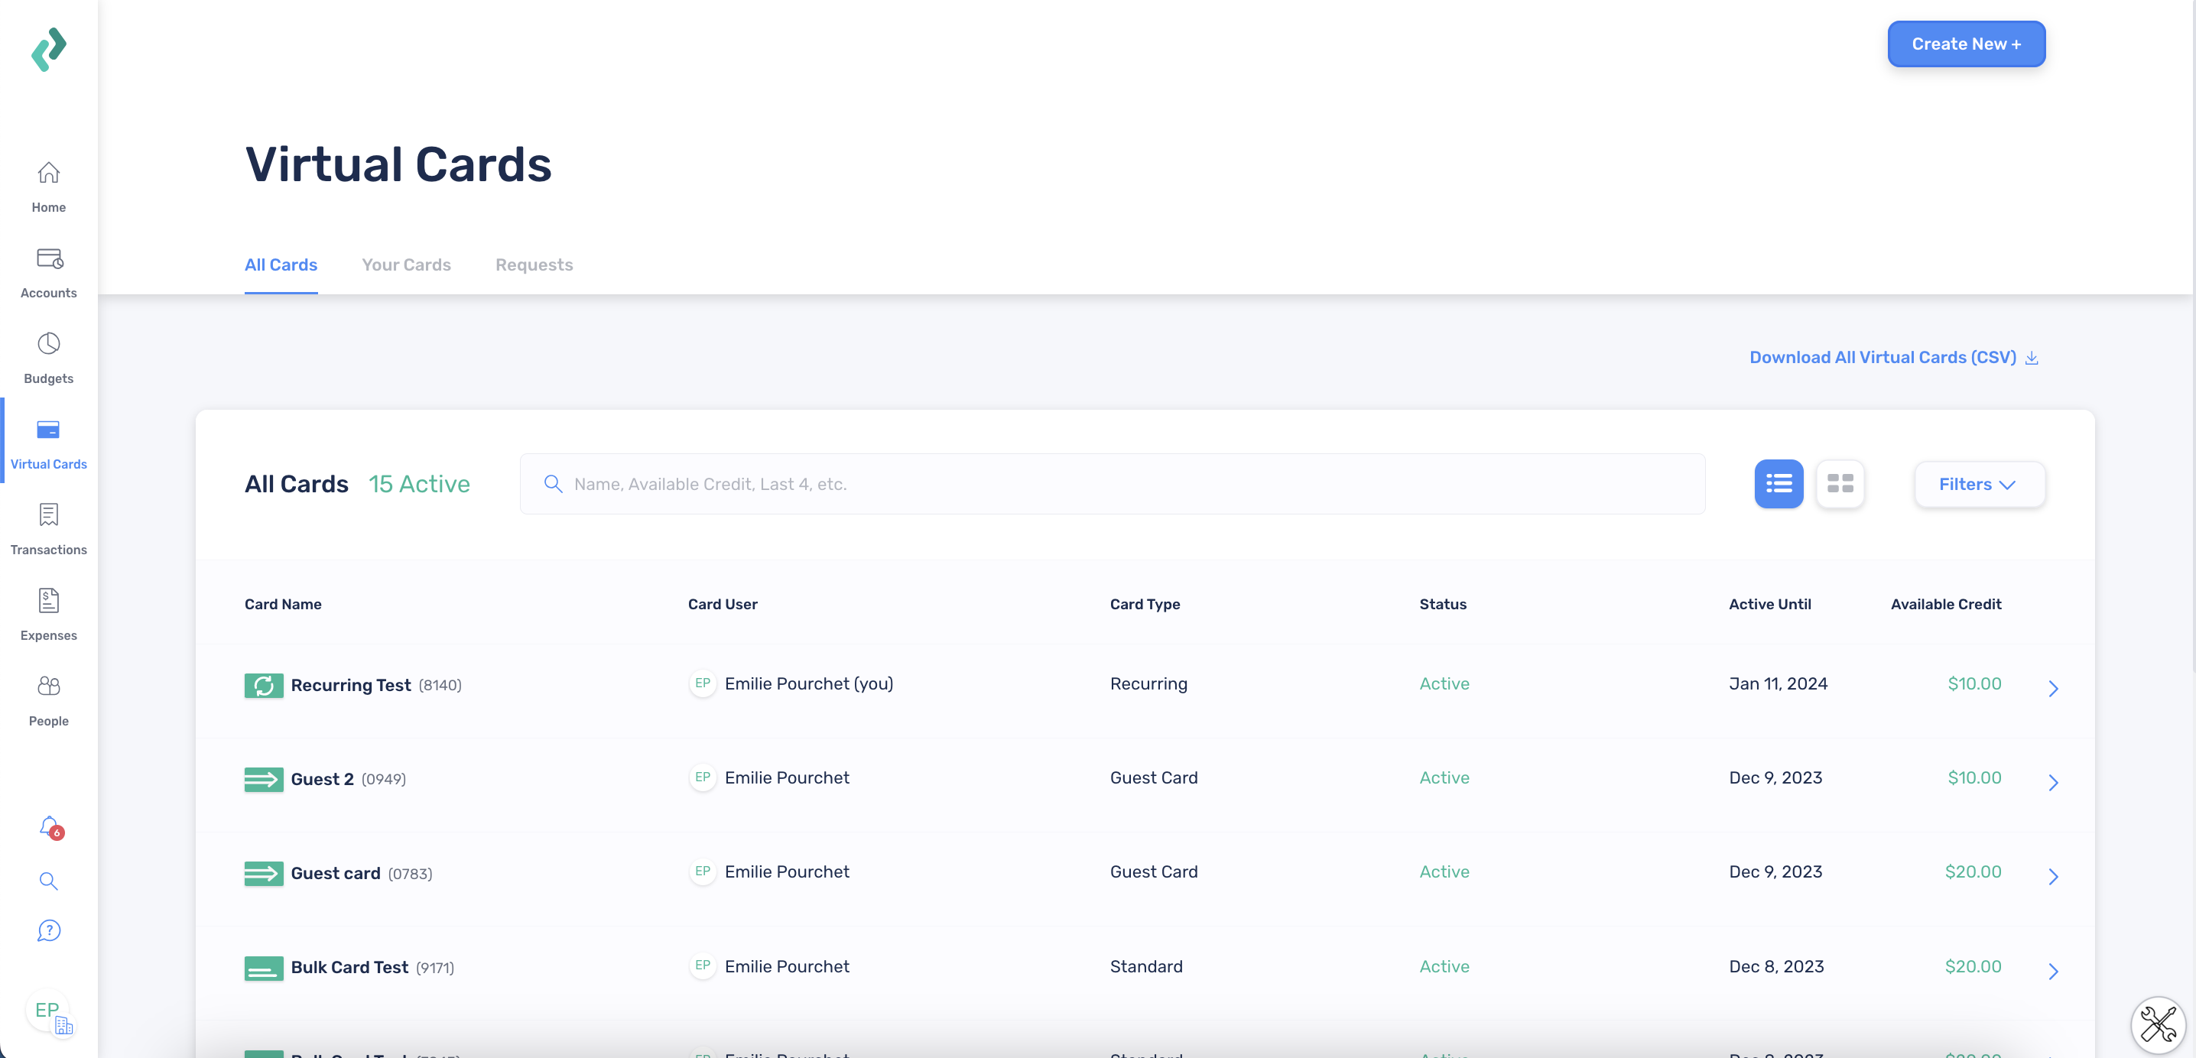Screen dimensions: 2196x1058
Task: Click Guest 2 card arrow icon
Action: 264,779
